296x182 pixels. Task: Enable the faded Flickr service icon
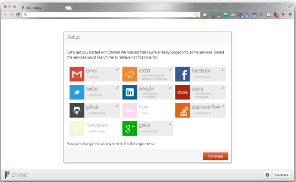click(130, 110)
